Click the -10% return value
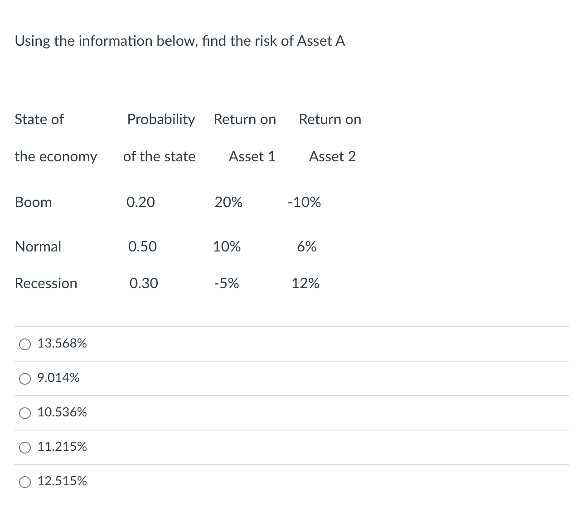The width and height of the screenshot is (581, 512). [304, 202]
